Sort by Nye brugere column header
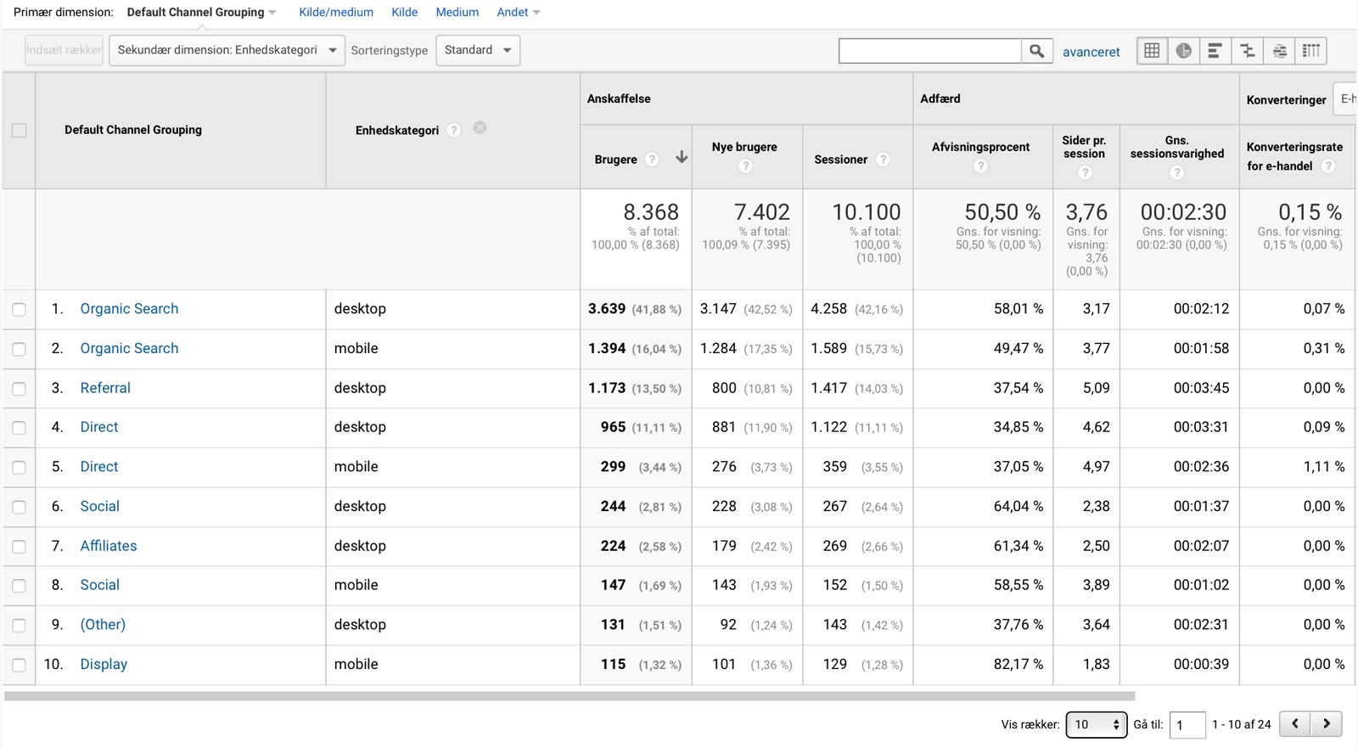The height and width of the screenshot is (748, 1358). [x=744, y=147]
